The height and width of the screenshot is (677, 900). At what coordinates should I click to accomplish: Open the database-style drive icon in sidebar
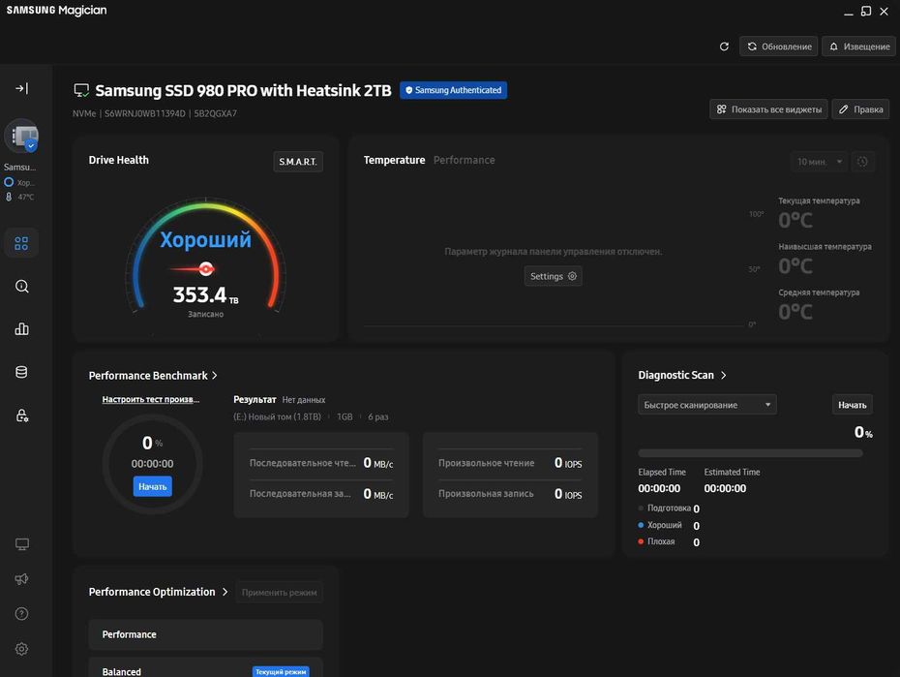[22, 372]
